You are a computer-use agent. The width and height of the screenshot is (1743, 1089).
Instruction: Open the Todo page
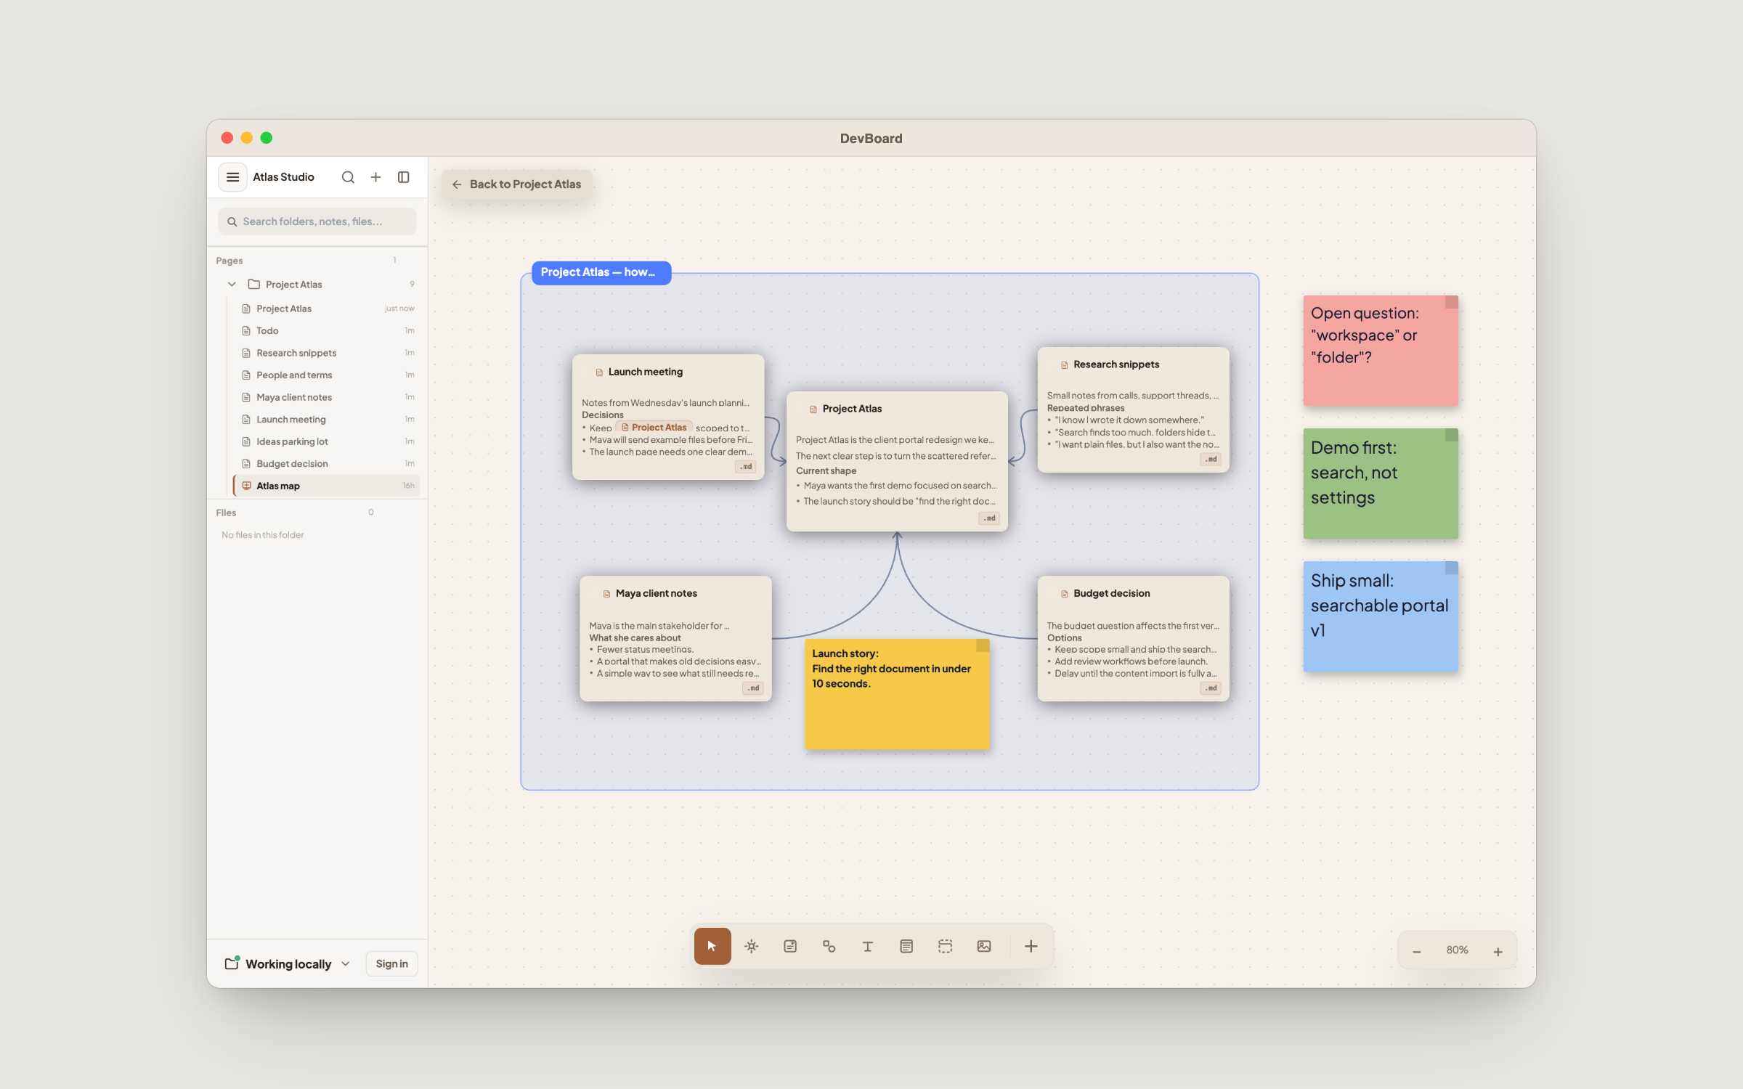(x=326, y=330)
